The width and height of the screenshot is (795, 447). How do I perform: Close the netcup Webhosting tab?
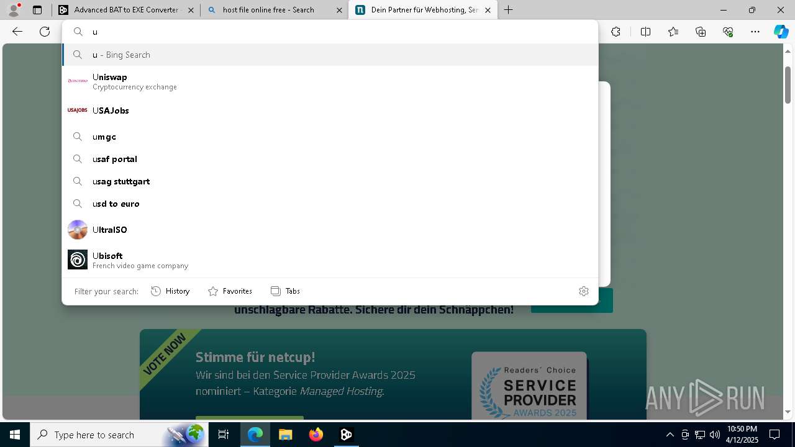click(x=488, y=10)
